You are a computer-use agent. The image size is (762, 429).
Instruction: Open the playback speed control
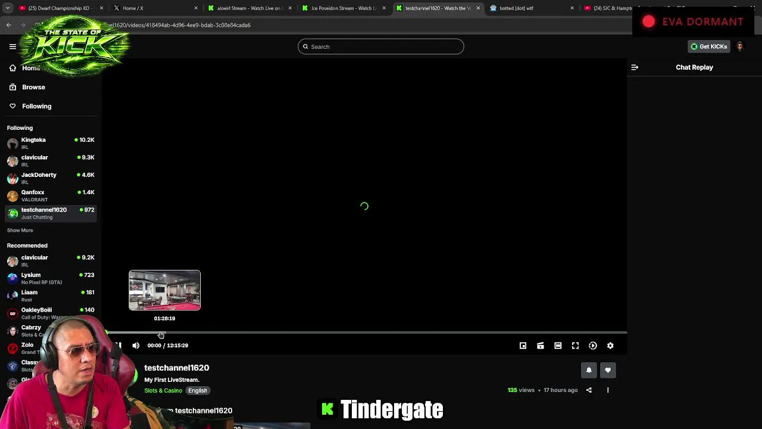pos(593,346)
